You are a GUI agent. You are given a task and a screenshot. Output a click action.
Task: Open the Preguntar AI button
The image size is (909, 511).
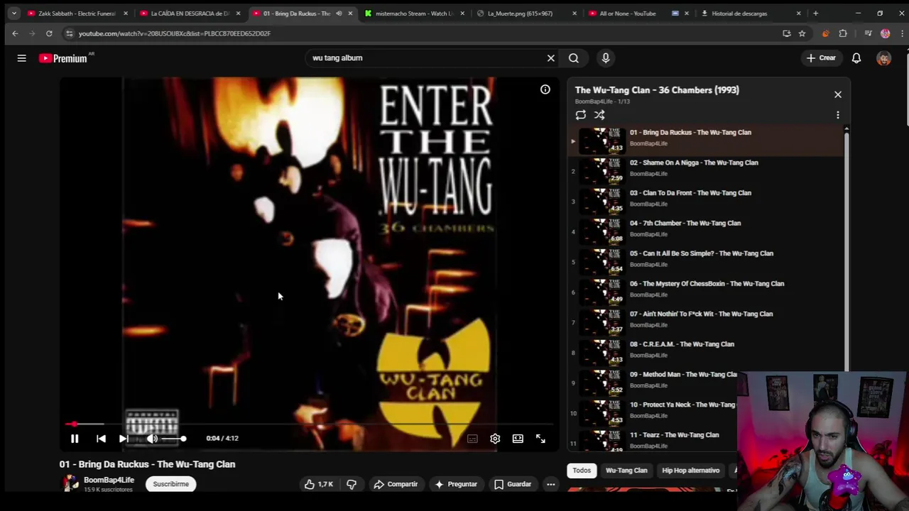(456, 484)
